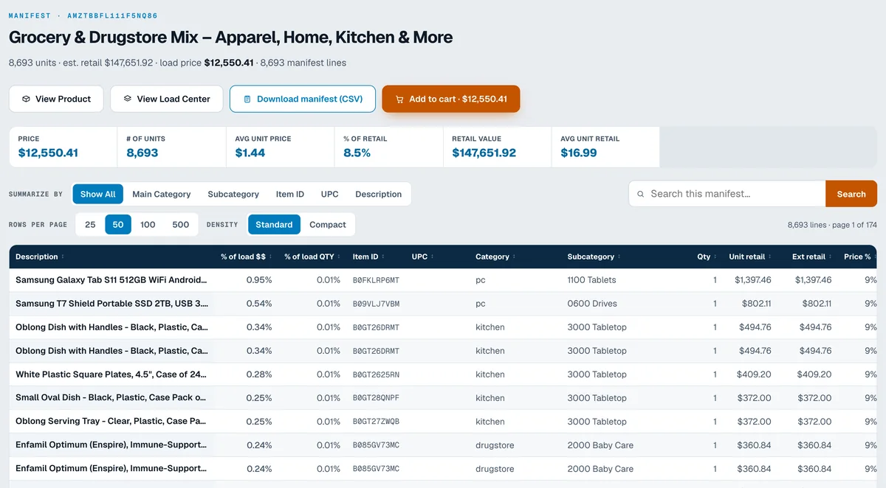Viewport: 886px width, 488px height.
Task: Click the Unit retail sort icon
Action: point(770,257)
